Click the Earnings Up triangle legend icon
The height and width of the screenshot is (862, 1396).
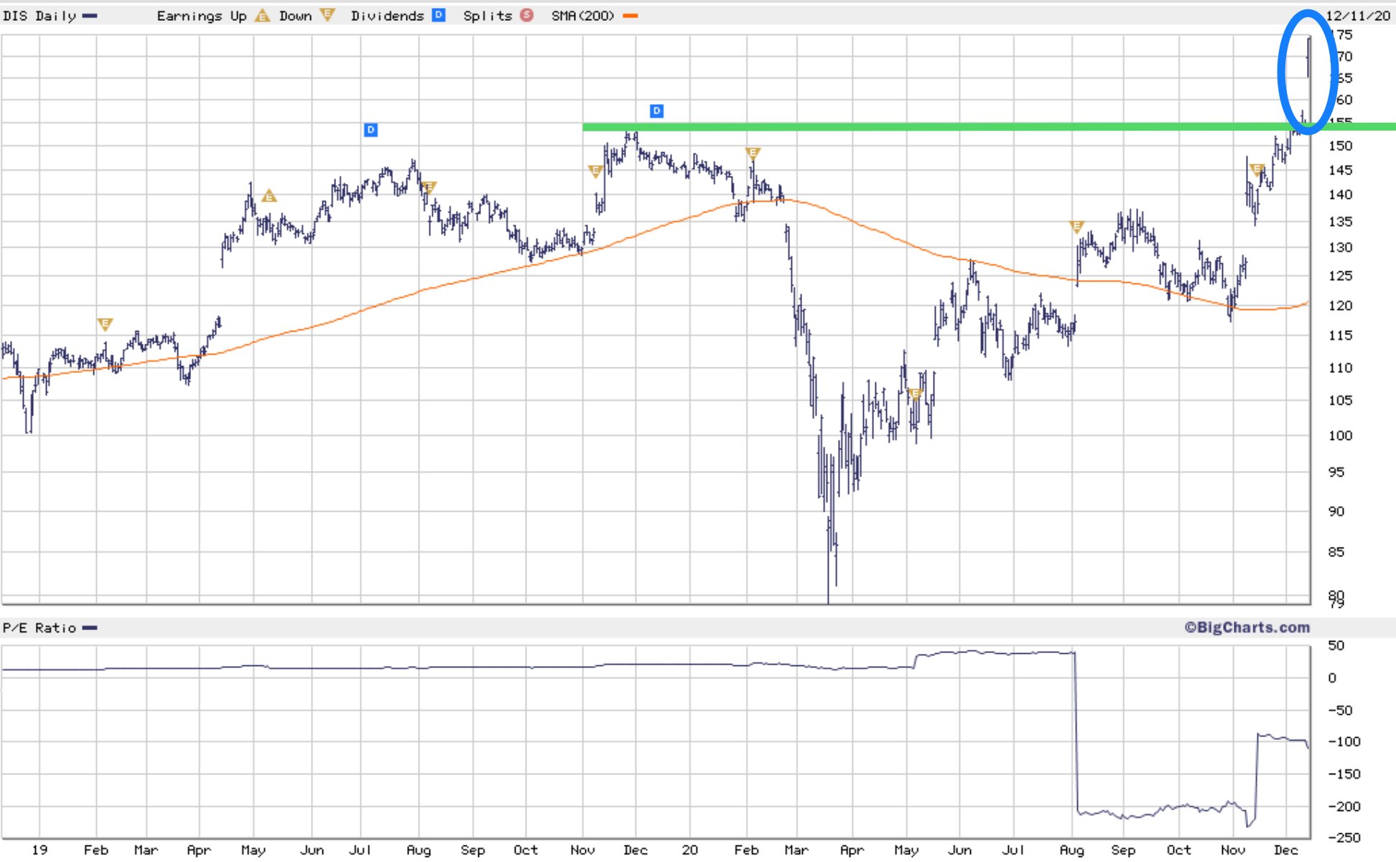click(x=263, y=15)
